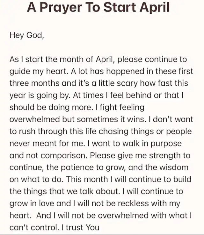Select the line starting "As I start the month"

[x=98, y=60]
